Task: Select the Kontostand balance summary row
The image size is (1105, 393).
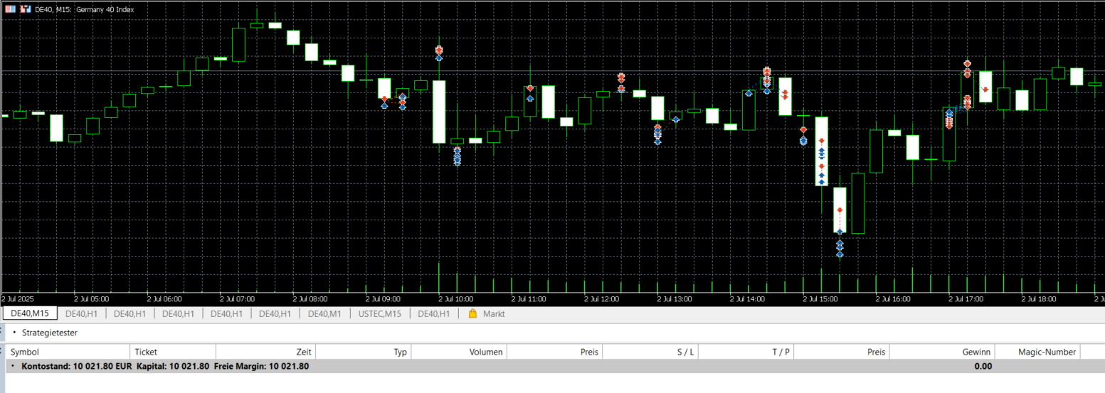Action: [552, 366]
